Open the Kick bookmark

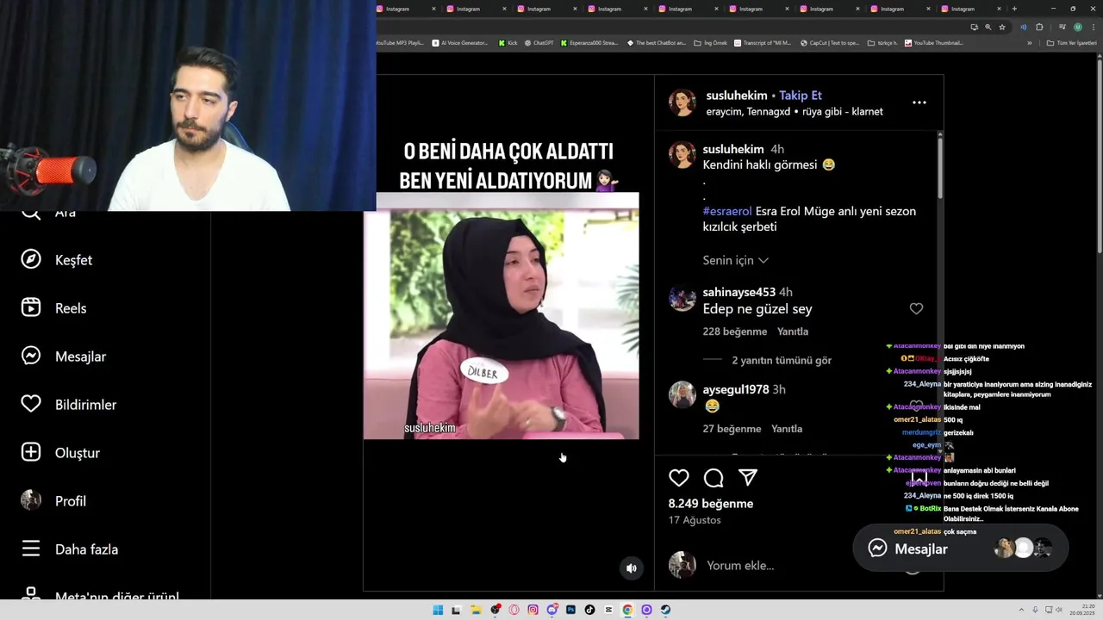[508, 42]
